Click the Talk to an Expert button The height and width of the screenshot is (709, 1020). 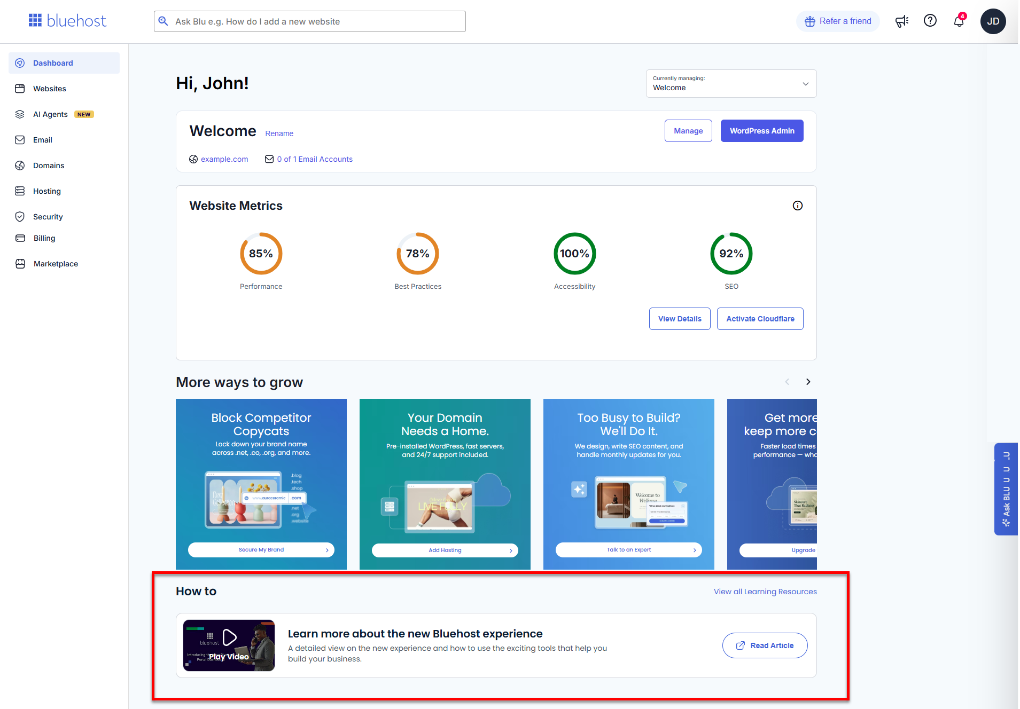(x=629, y=550)
